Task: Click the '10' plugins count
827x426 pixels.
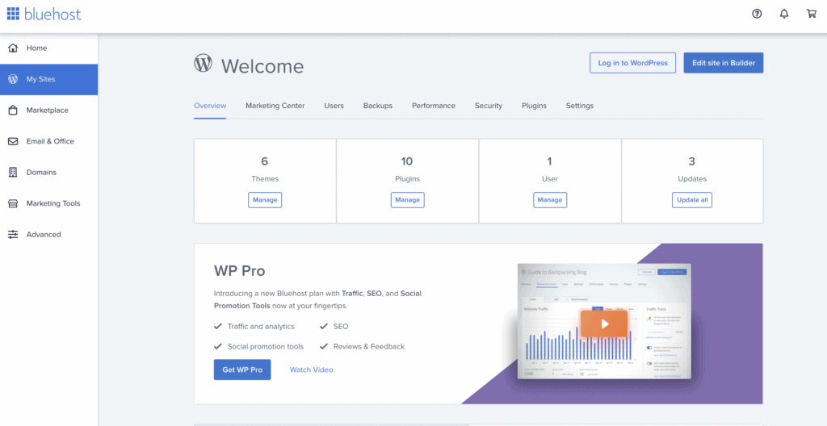Action: [x=407, y=161]
